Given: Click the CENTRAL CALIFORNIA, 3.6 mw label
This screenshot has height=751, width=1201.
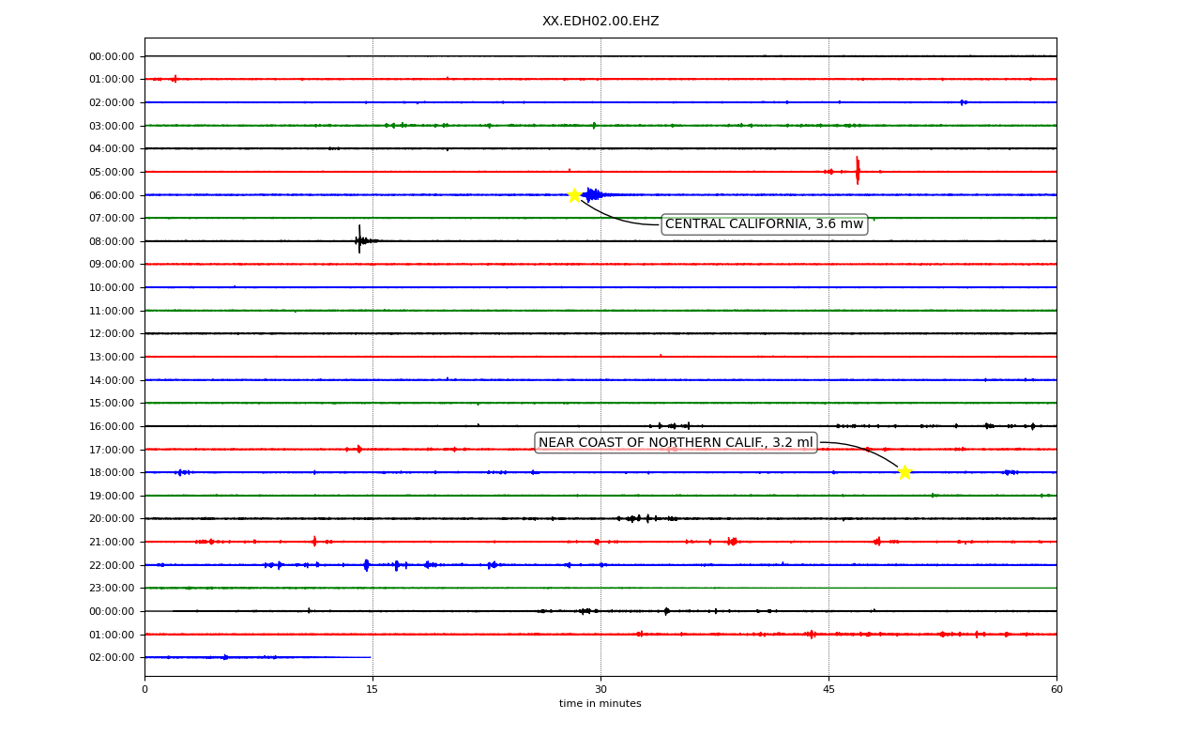Looking at the screenshot, I should coord(764,224).
